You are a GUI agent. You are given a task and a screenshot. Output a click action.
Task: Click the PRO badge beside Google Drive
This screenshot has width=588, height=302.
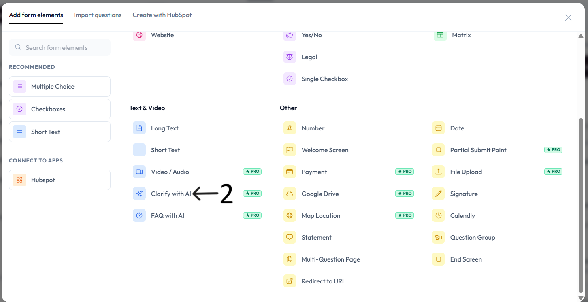pyautogui.click(x=405, y=194)
